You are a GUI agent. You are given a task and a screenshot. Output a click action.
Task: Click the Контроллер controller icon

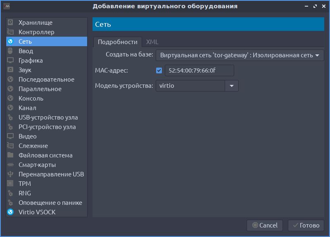coord(10,32)
